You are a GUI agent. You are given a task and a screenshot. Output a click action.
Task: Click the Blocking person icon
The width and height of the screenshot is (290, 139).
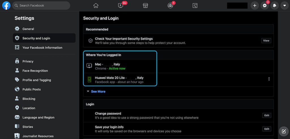17,99
